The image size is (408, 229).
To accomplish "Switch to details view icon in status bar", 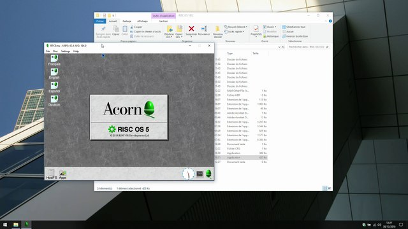I will [324, 188].
